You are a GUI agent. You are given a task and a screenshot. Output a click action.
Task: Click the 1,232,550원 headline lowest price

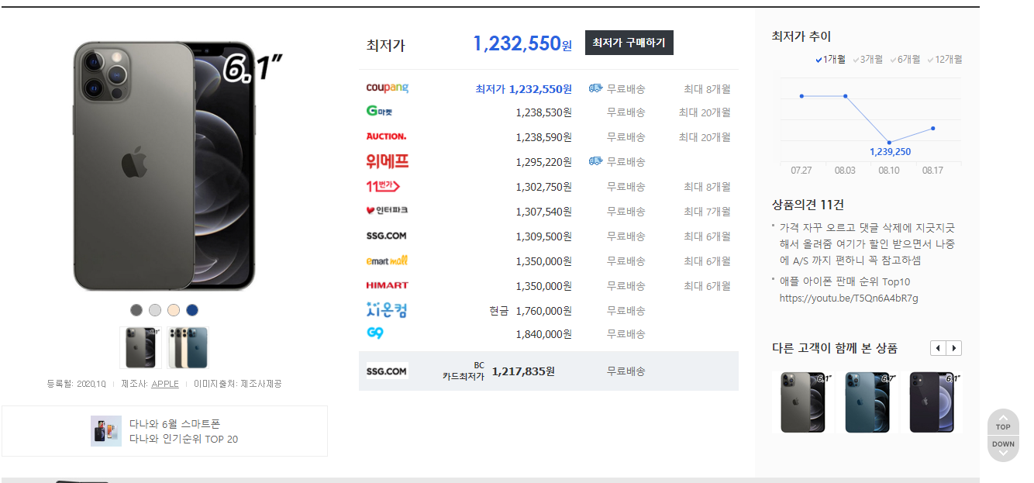(x=522, y=43)
